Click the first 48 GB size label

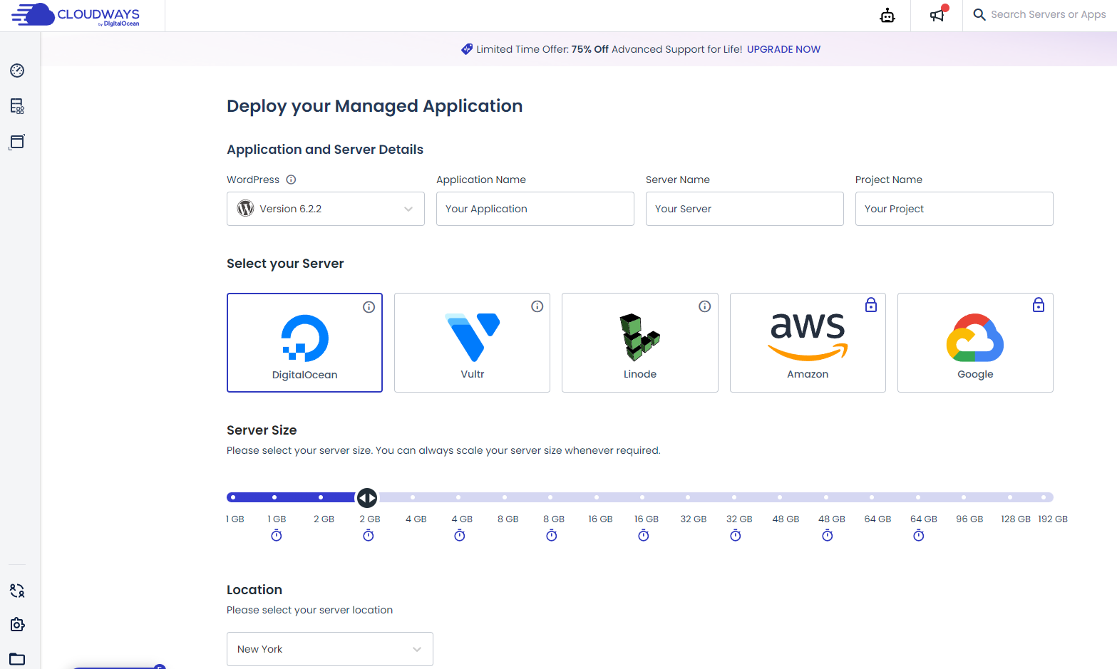pyautogui.click(x=786, y=519)
